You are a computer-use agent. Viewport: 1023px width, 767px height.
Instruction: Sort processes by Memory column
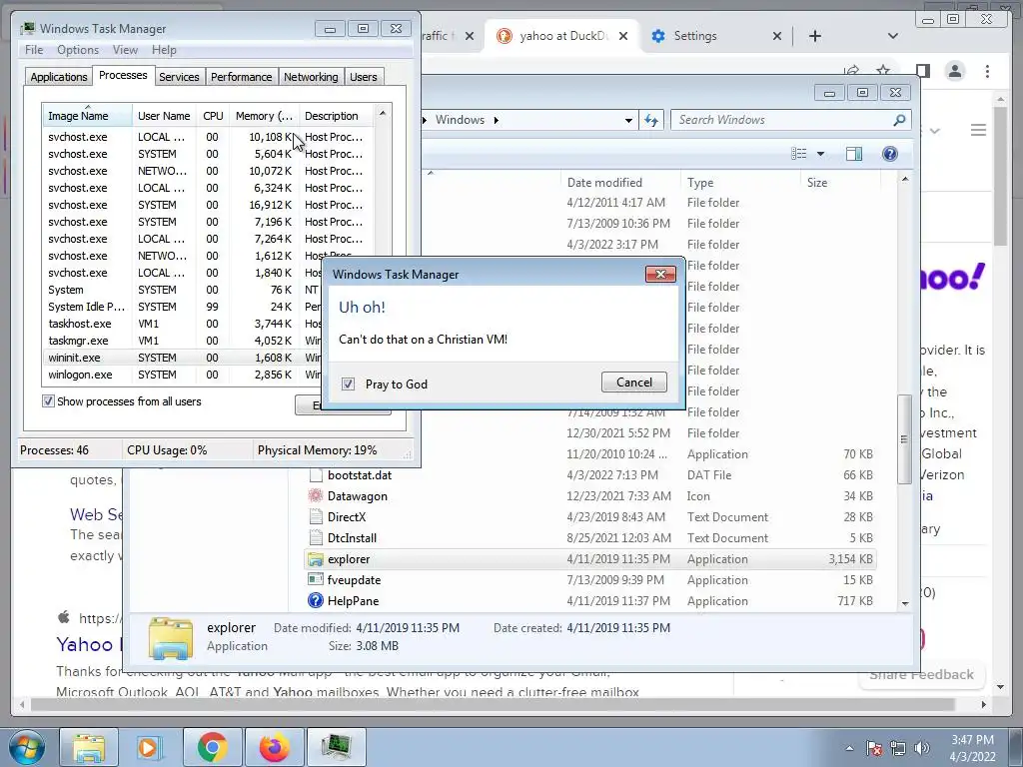point(264,116)
